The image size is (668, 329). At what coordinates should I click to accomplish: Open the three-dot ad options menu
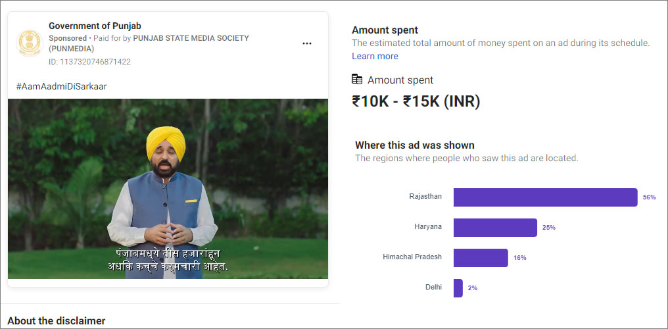coord(307,43)
